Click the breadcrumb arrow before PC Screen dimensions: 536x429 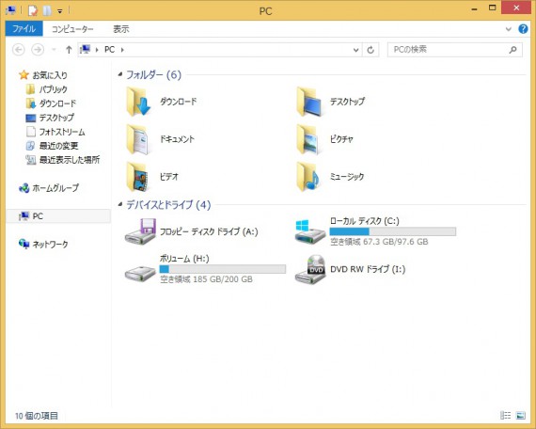(x=97, y=50)
